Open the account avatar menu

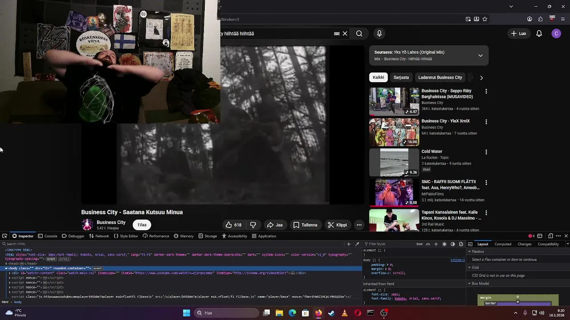tap(556, 33)
